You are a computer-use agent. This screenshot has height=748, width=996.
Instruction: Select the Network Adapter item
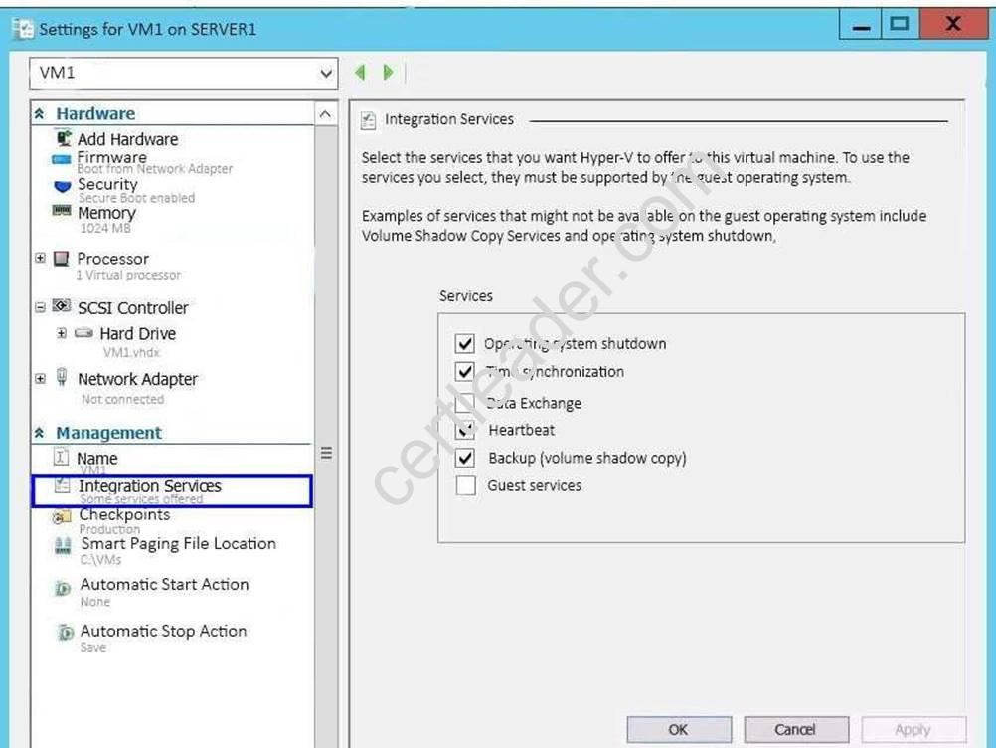[x=137, y=379]
